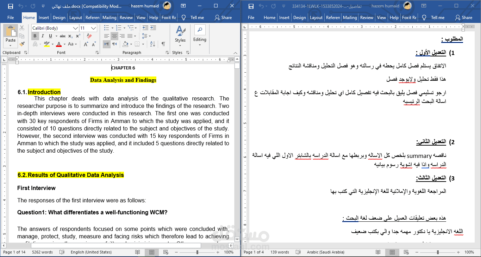Switch right document to Web Layout view
The image size is (481, 257).
[406, 252]
